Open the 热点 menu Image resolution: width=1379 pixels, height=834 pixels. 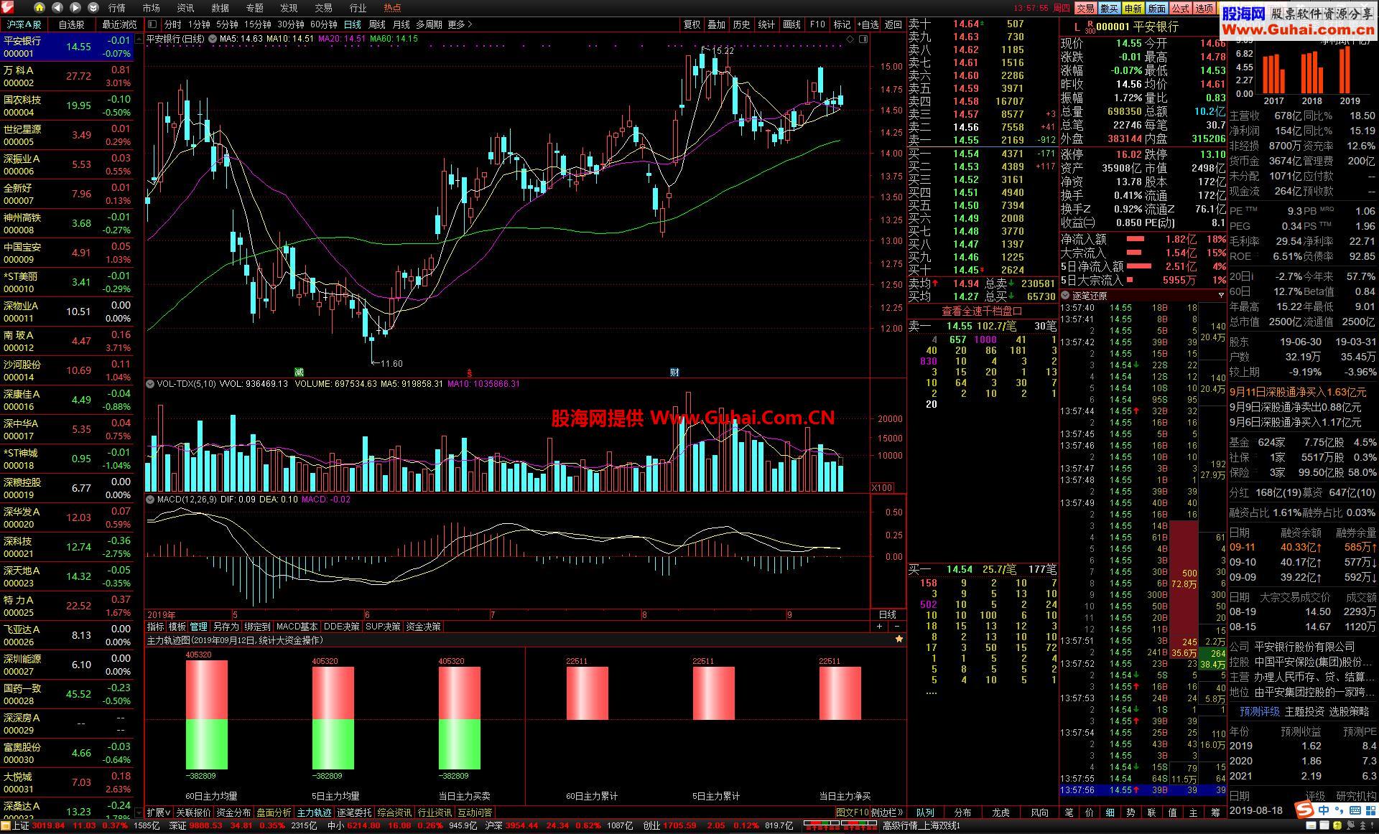[x=392, y=8]
